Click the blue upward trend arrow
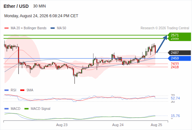The width and height of the screenshot is (192, 130). pyautogui.click(x=162, y=44)
